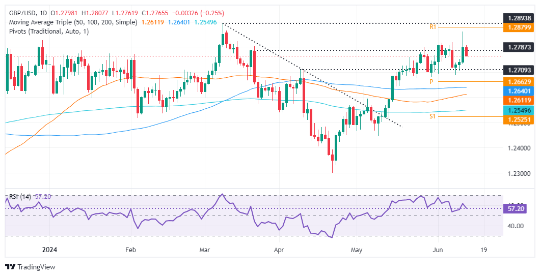Viewport: 540px width, 276px height.
Task: Open the Moving Average Triple indicator legend
Action: 71,22
